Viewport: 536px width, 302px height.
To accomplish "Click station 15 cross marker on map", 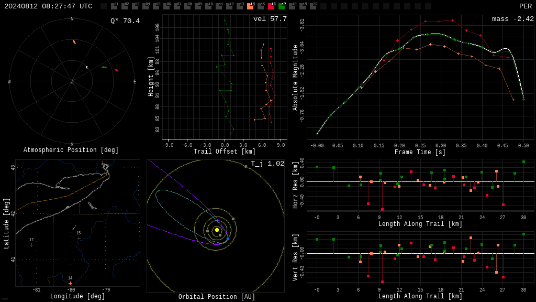I will pos(79,238).
